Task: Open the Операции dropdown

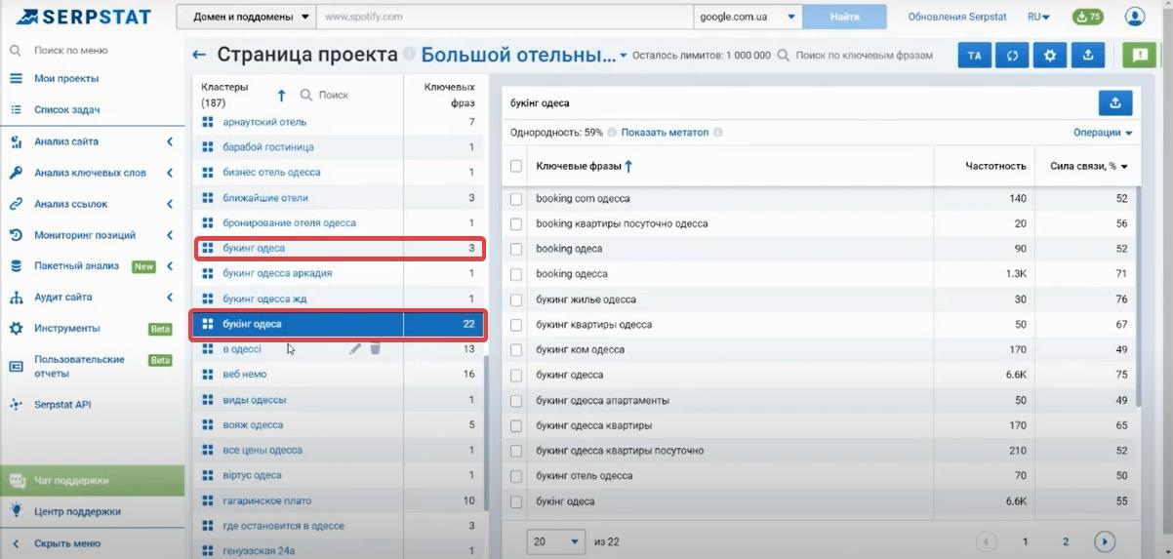Action: click(x=1103, y=133)
